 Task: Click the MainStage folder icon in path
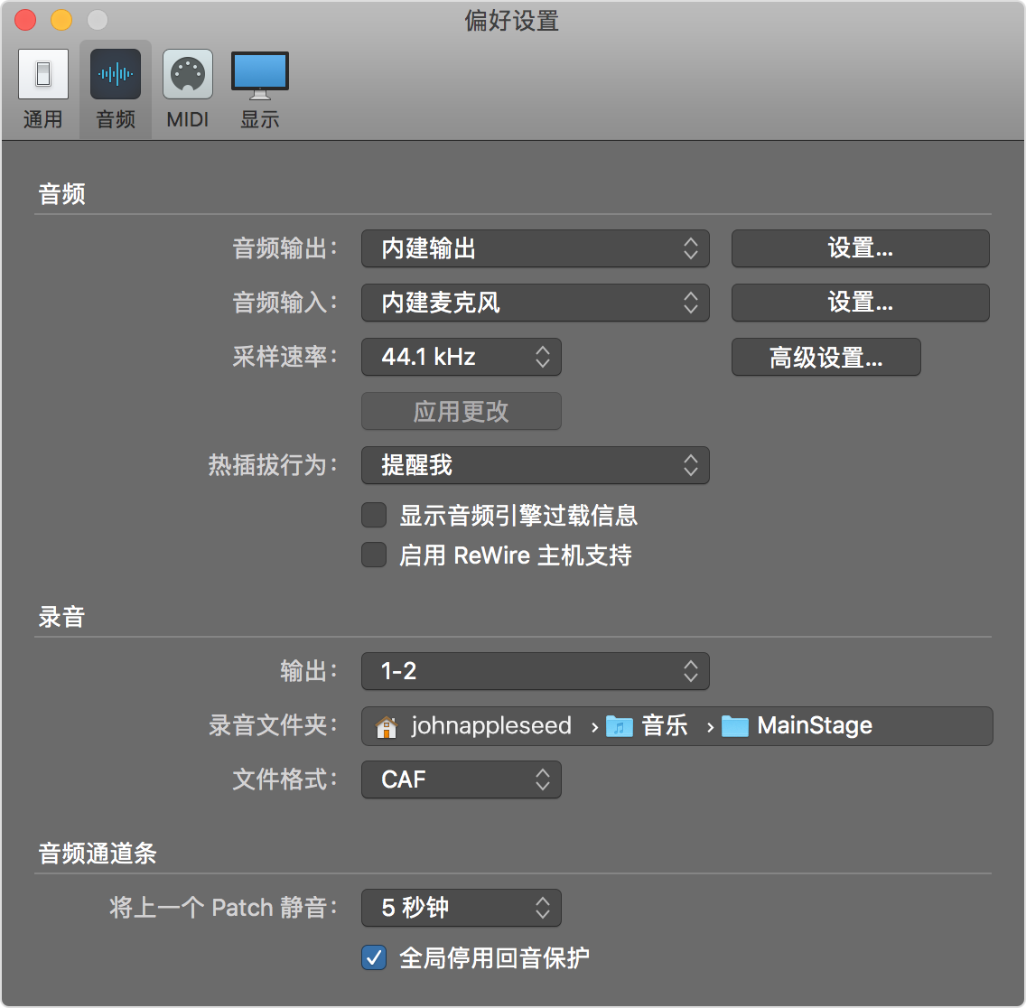[735, 726]
